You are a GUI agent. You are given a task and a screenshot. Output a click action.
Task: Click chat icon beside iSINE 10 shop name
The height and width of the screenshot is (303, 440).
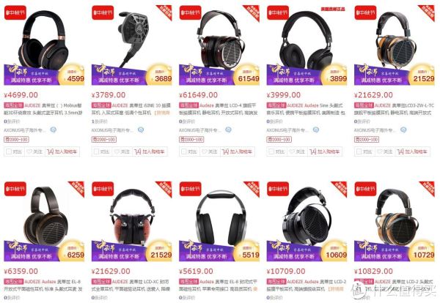(141, 130)
